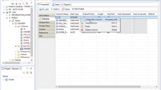The width and height of the screenshot is (161, 90).
Task: Open the Unique Keys section in editor sidebar
Action: (47, 22)
